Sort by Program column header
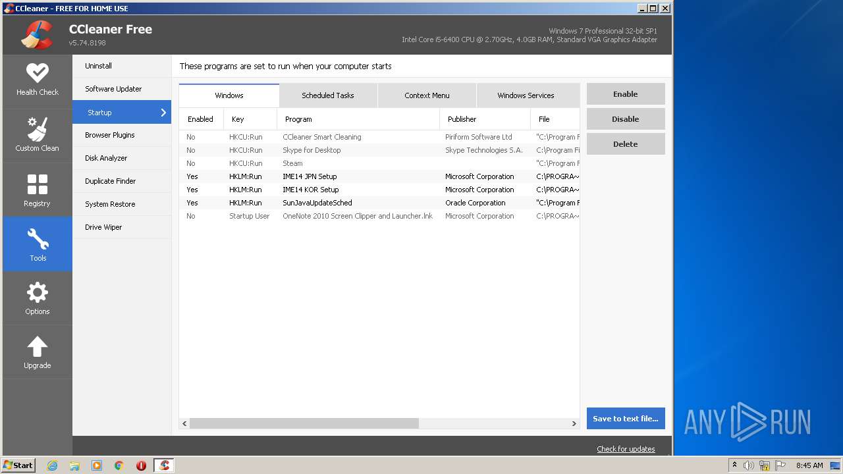 coord(358,119)
